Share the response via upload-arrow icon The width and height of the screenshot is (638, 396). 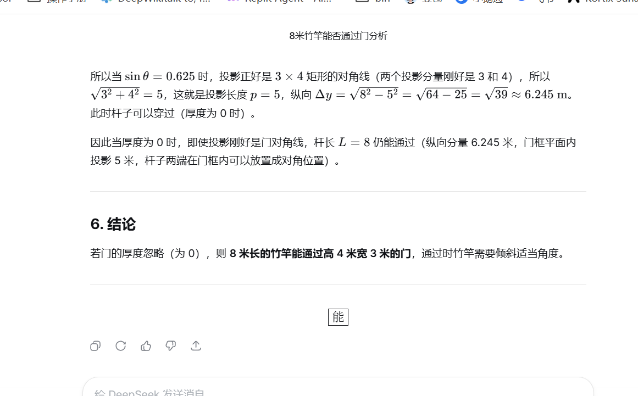point(196,346)
